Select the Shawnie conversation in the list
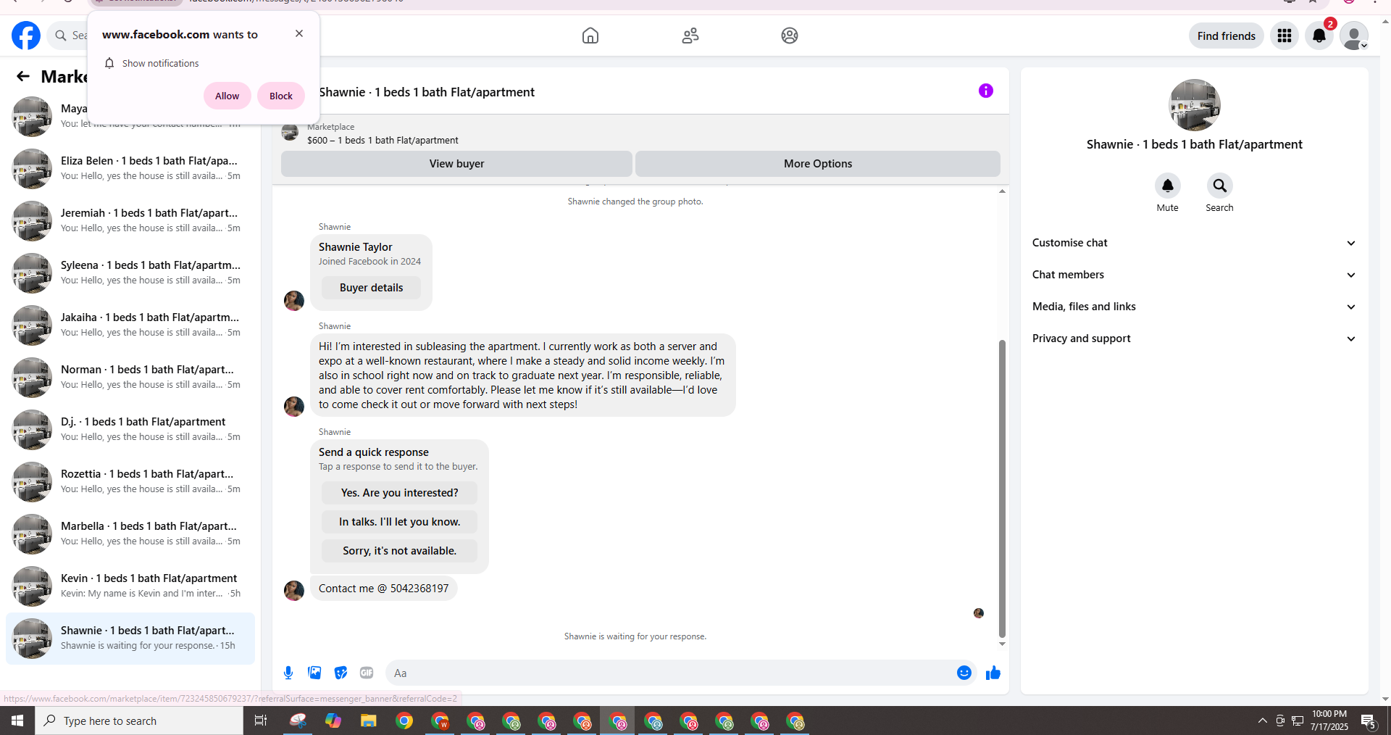This screenshot has width=1391, height=735. click(130, 638)
